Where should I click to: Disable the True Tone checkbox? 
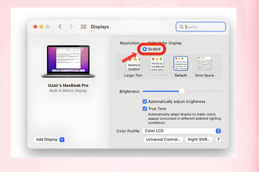145,109
